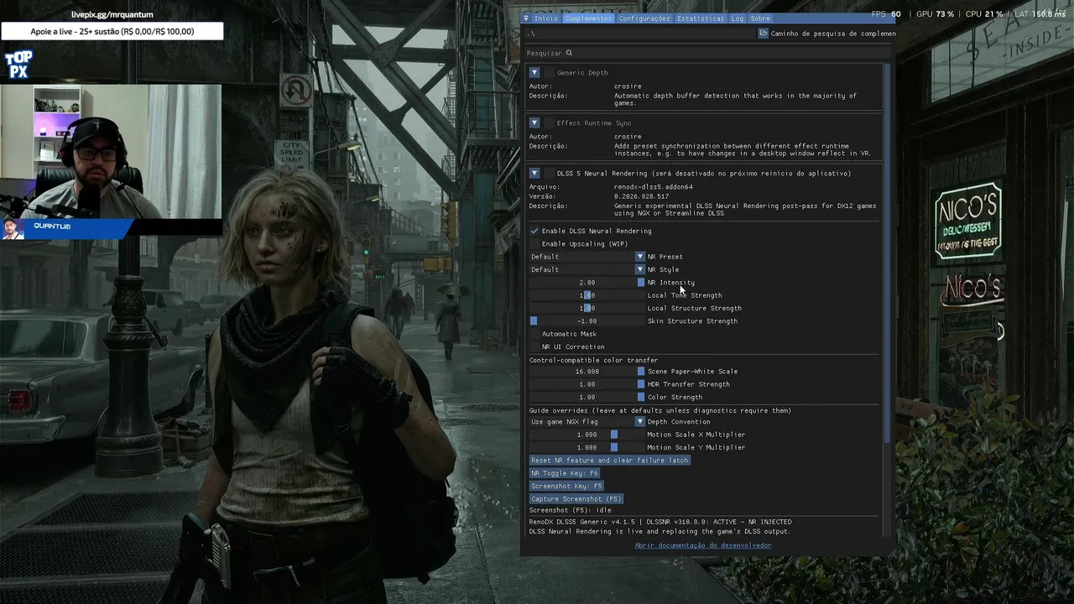Viewport: 1074px width, 604px height.
Task: Click the 'renodx-dlss5.addon64' file name
Action: [x=654, y=187]
